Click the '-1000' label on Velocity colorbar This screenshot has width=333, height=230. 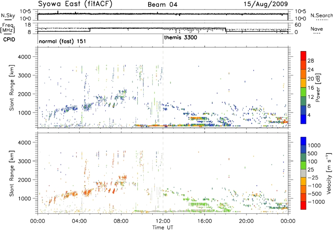click(316, 202)
